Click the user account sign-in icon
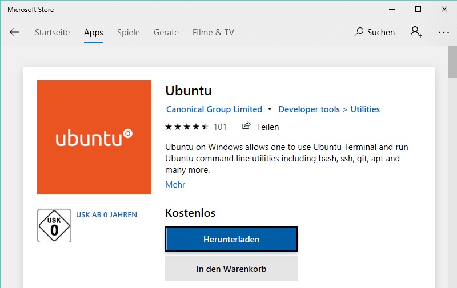 pos(416,32)
